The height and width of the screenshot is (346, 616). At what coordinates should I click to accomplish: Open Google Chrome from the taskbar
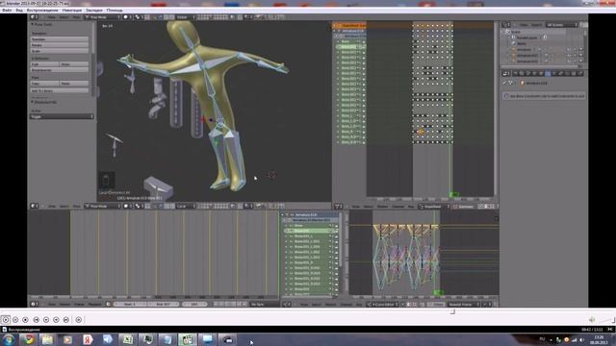[28, 339]
